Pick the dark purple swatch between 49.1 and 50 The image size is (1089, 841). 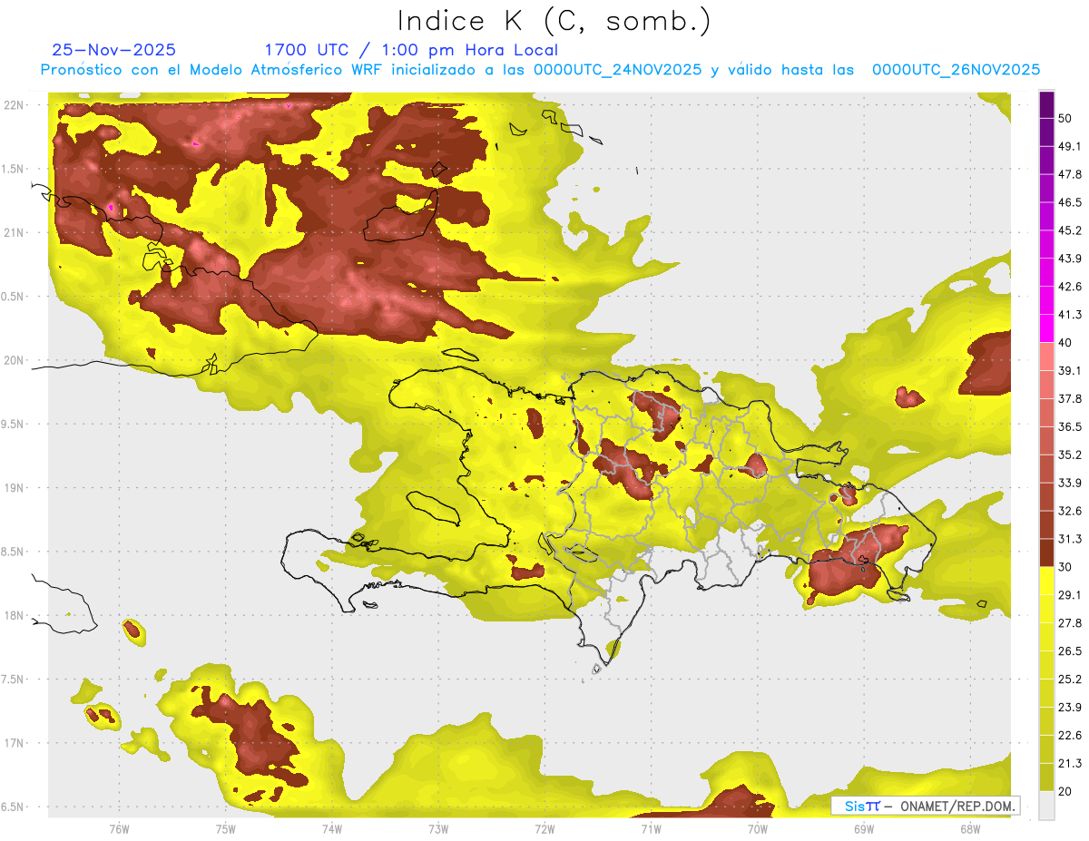1046,132
